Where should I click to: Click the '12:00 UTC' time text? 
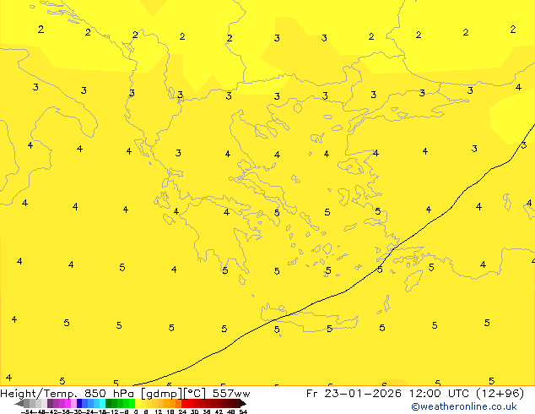click(x=440, y=394)
